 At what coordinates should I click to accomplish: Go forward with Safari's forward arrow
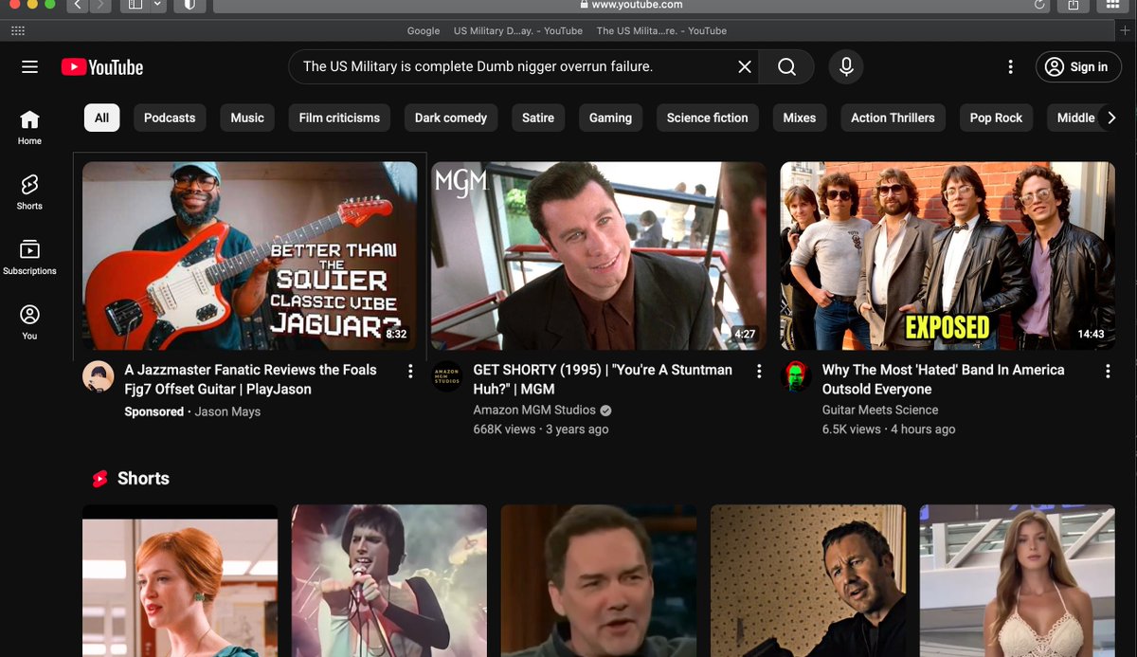pos(100,5)
